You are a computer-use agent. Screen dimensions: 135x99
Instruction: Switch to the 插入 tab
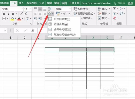point(21,3)
